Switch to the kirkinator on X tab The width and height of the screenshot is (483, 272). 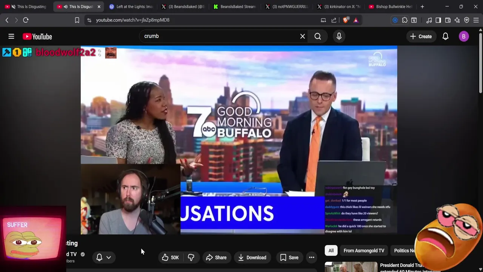pyautogui.click(x=339, y=6)
